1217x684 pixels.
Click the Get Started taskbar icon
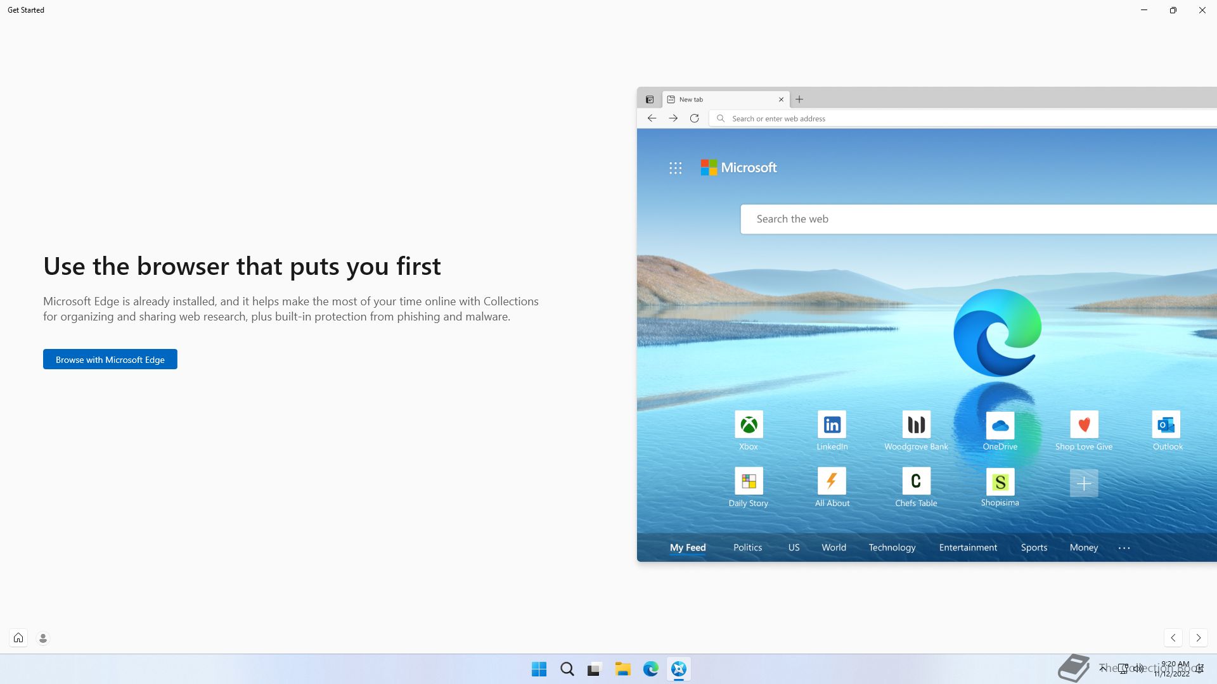(678, 669)
